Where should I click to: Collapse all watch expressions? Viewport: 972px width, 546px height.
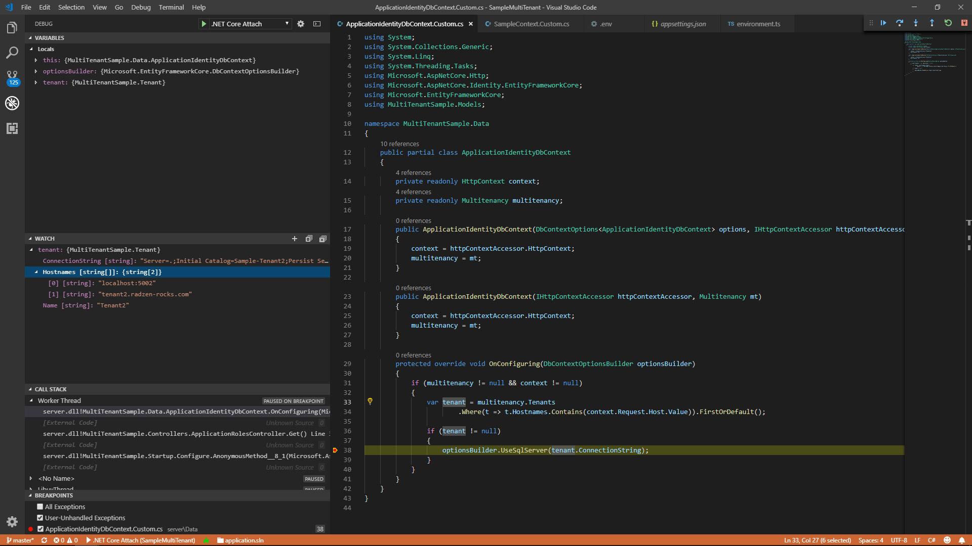(309, 239)
